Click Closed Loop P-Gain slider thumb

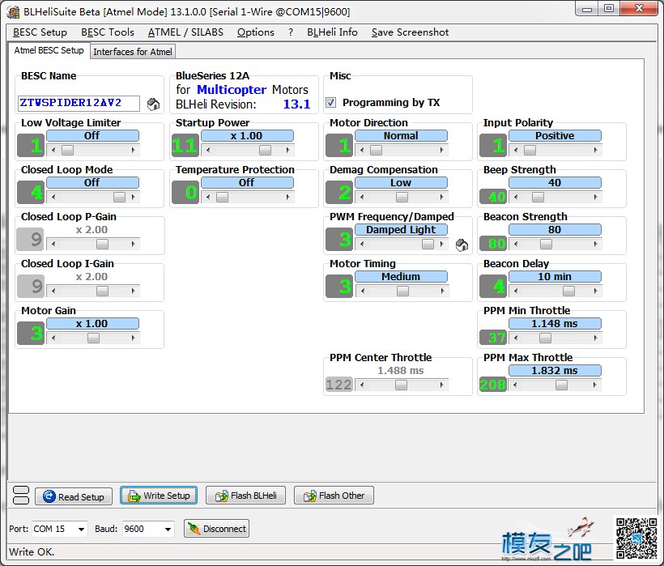pyautogui.click(x=102, y=245)
